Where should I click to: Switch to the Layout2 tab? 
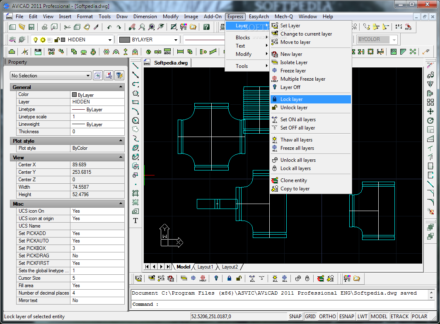pos(230,267)
